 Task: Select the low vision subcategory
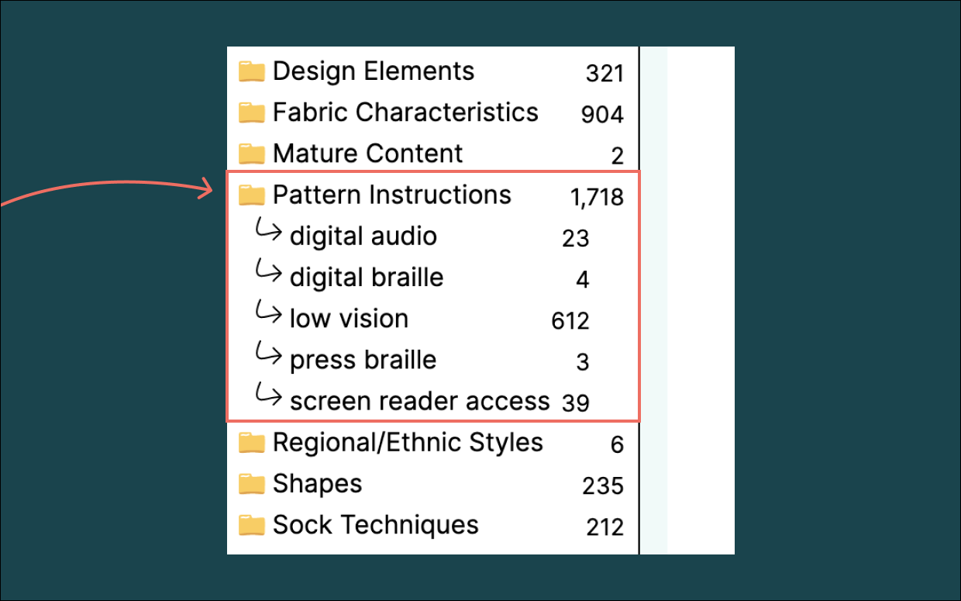pos(348,317)
